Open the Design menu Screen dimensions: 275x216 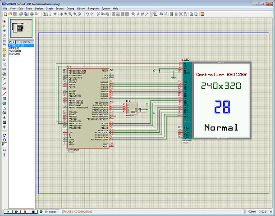coord(39,9)
